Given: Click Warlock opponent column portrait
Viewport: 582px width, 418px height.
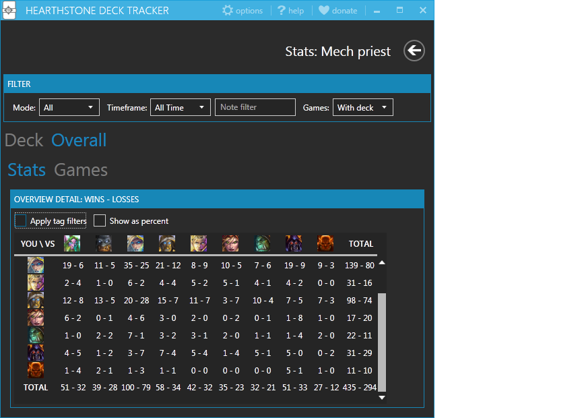Looking at the screenshot, I should (x=294, y=243).
